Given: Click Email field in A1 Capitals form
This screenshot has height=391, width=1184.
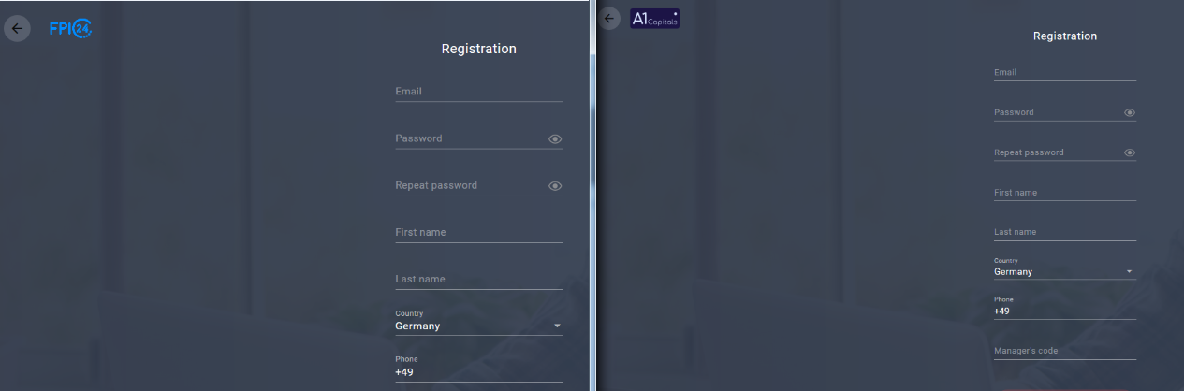Looking at the screenshot, I should pyautogui.click(x=1064, y=72).
